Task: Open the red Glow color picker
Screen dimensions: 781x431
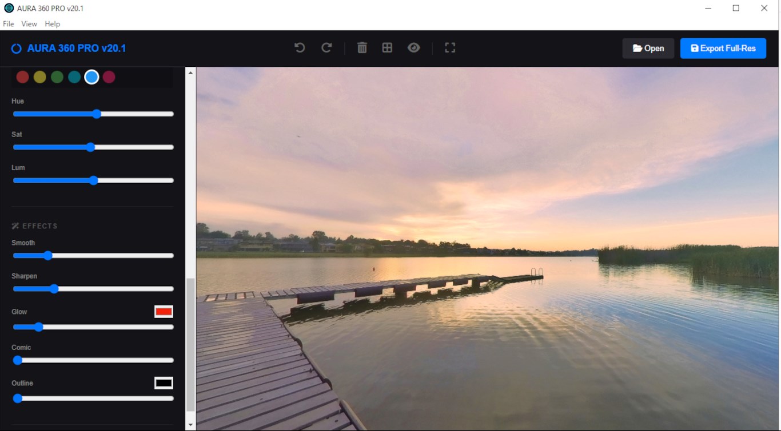Action: [164, 312]
